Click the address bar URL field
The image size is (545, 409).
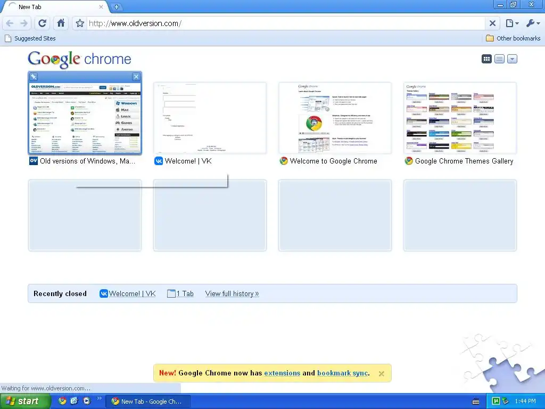coord(285,23)
